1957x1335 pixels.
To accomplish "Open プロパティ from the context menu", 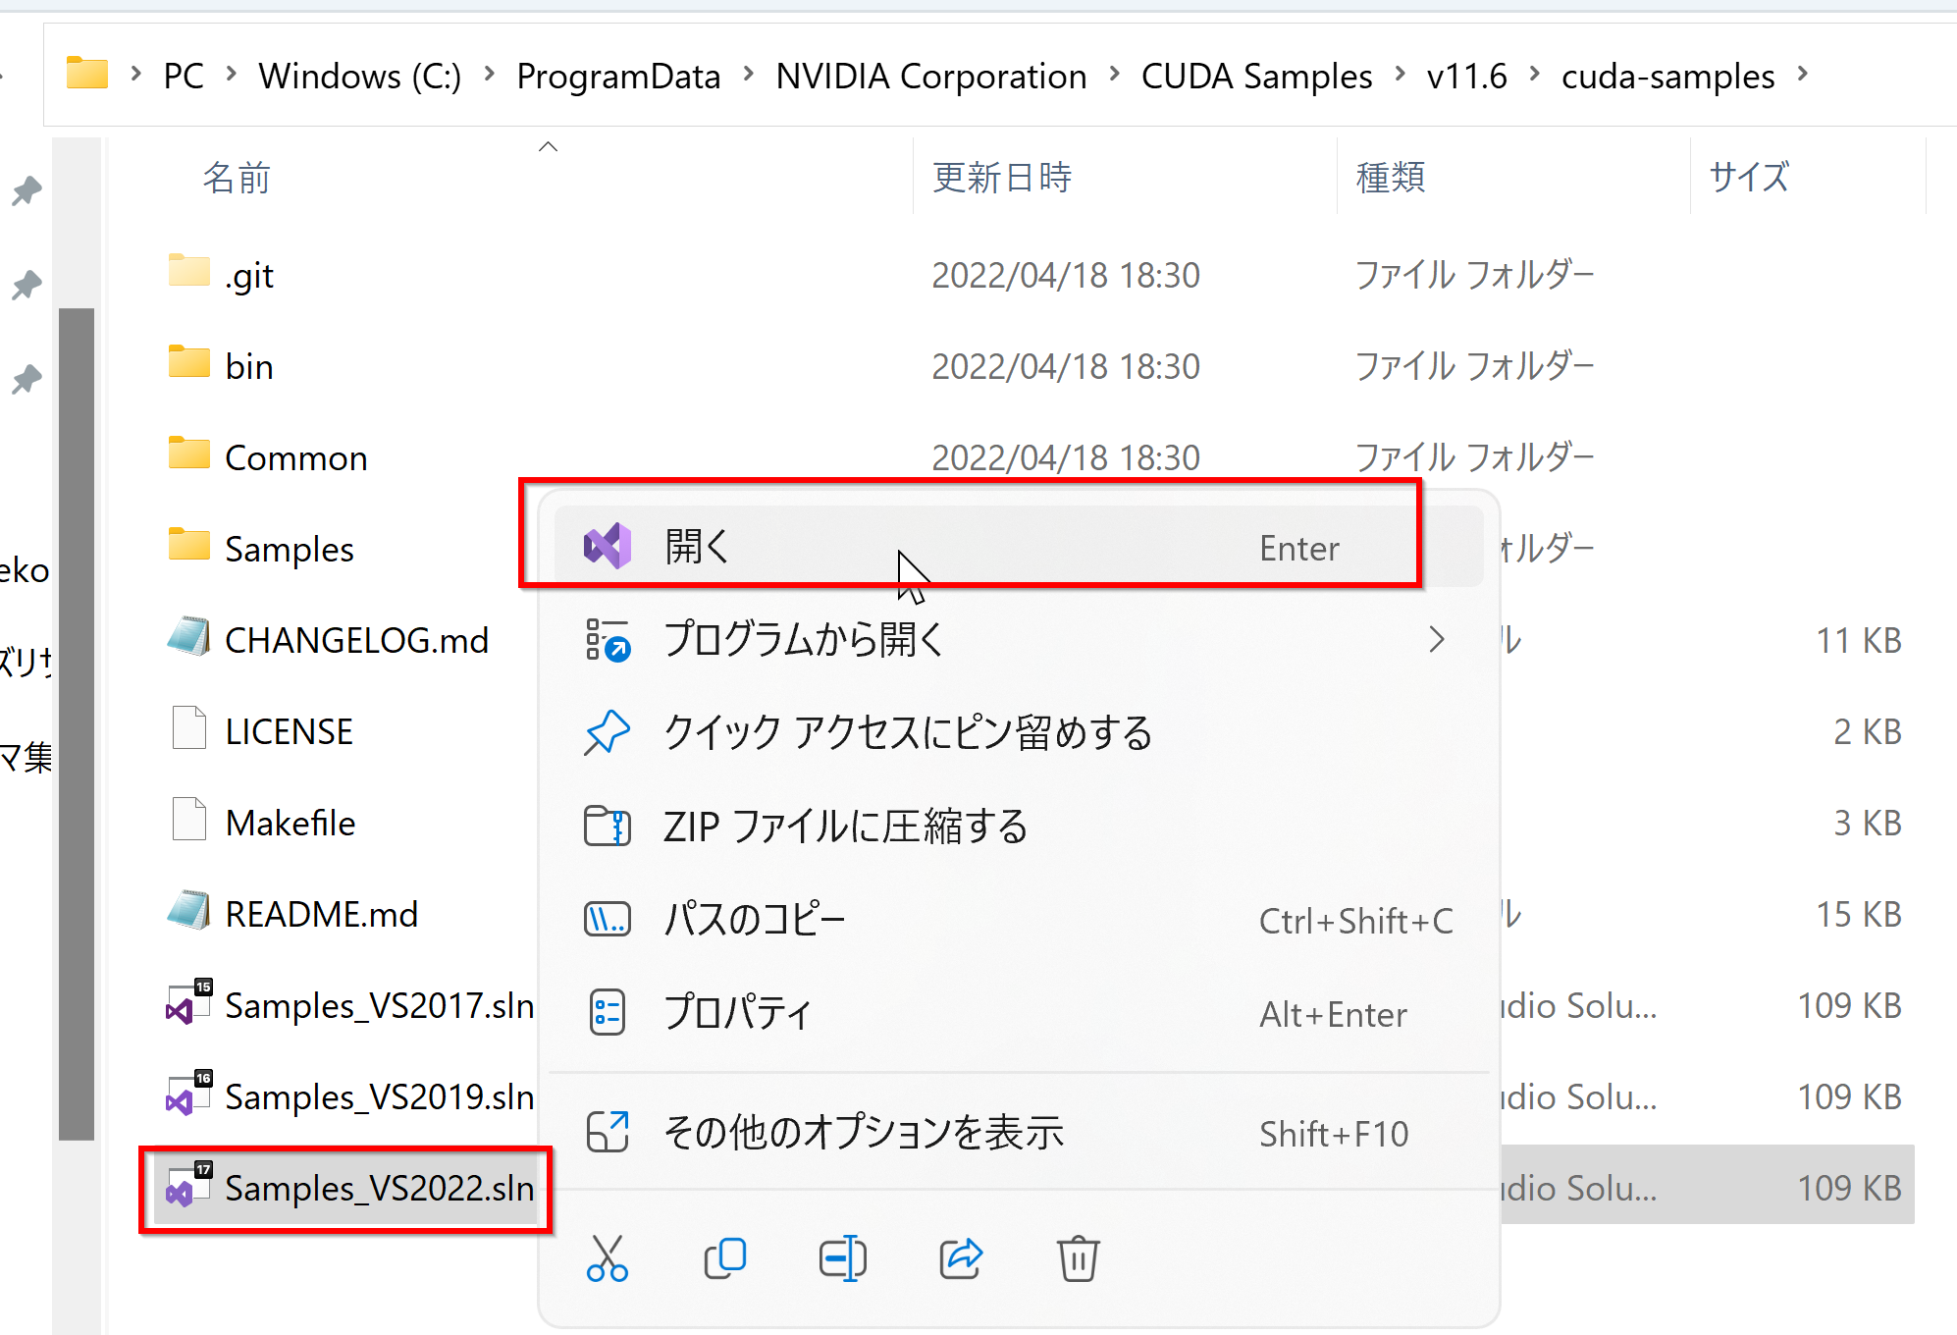I will point(1019,1012).
